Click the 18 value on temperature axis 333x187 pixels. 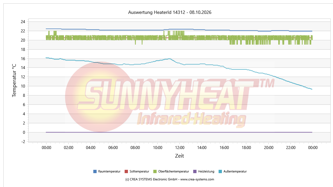pos(23,50)
